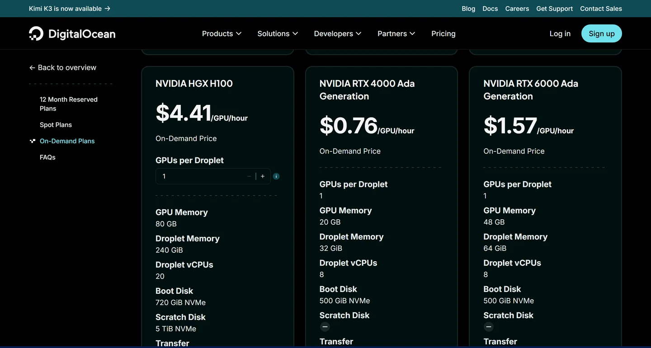Click the NVIDIA RTX 6000 Ada Generation title

[x=531, y=89]
